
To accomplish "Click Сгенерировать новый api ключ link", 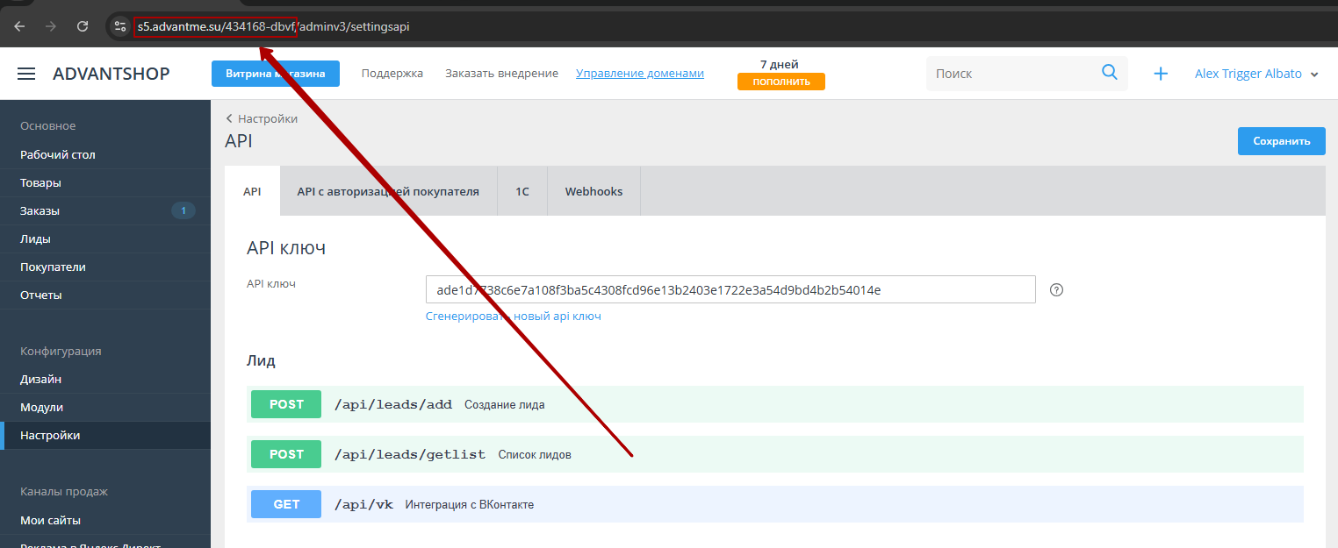I will pyautogui.click(x=513, y=316).
